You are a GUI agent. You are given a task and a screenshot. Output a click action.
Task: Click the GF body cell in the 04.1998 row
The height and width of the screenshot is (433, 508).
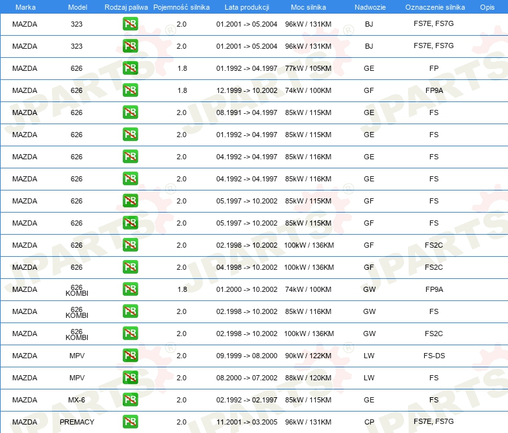point(369,267)
